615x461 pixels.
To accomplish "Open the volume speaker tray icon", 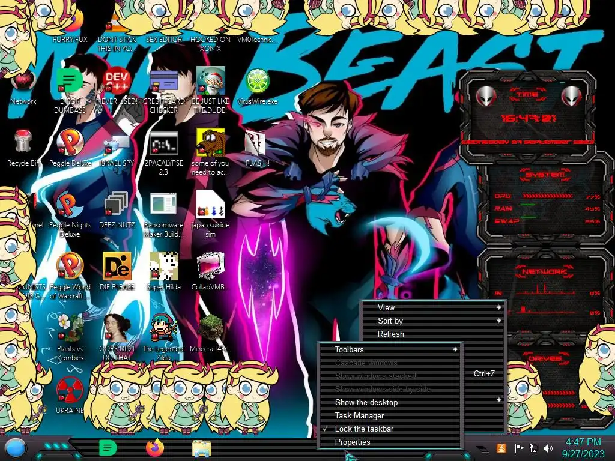I will (x=548, y=448).
